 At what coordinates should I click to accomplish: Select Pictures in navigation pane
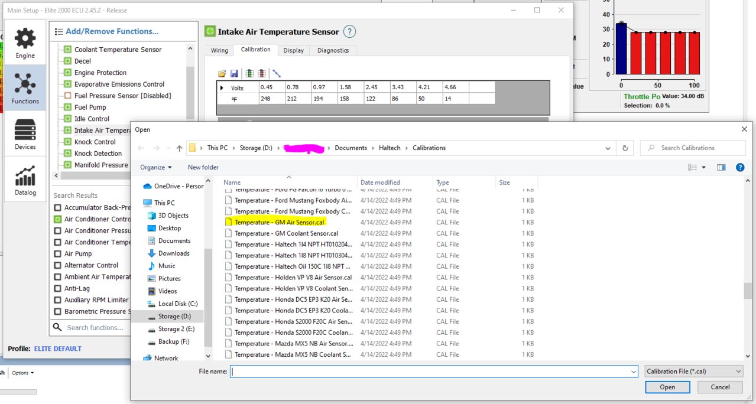(164, 278)
